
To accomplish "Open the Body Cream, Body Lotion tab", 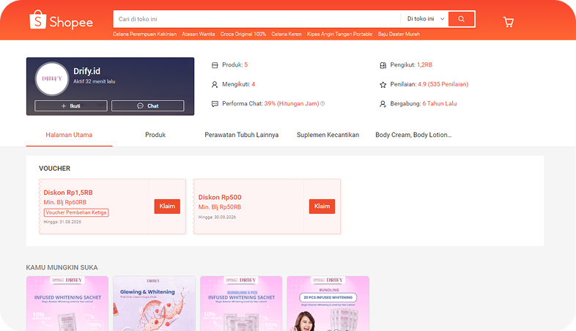I will click(413, 135).
